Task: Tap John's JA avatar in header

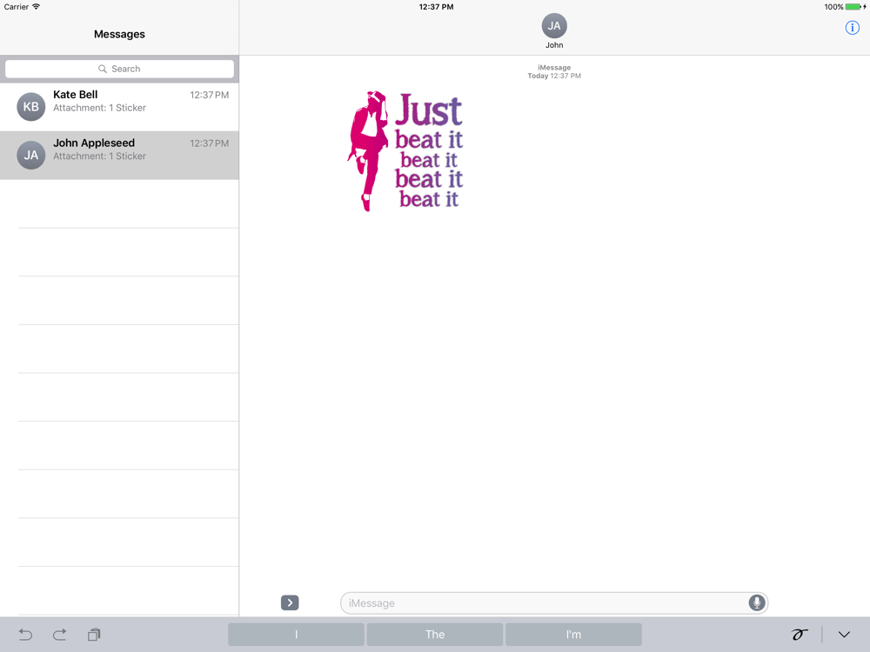Action: (553, 25)
